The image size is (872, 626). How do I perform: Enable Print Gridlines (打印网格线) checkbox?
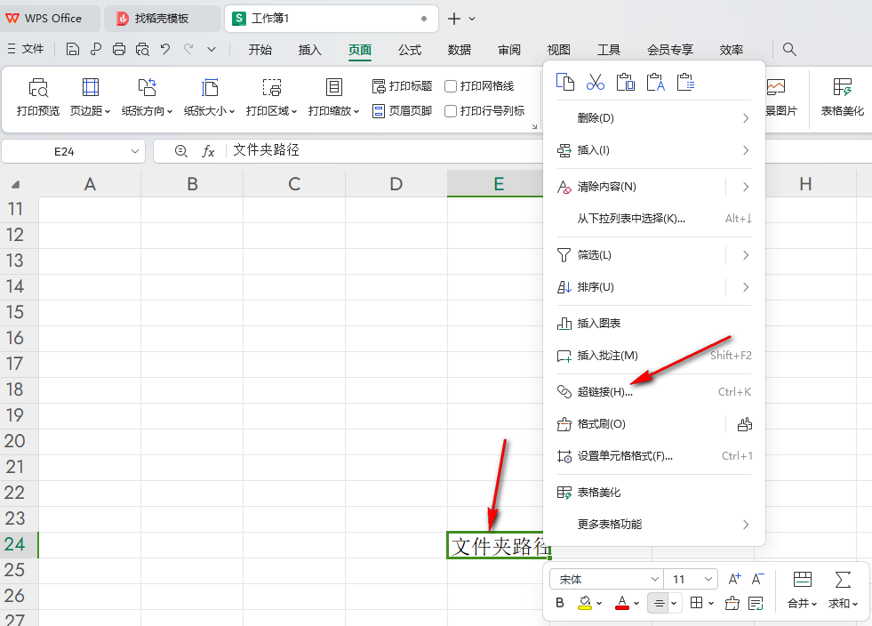(x=451, y=86)
